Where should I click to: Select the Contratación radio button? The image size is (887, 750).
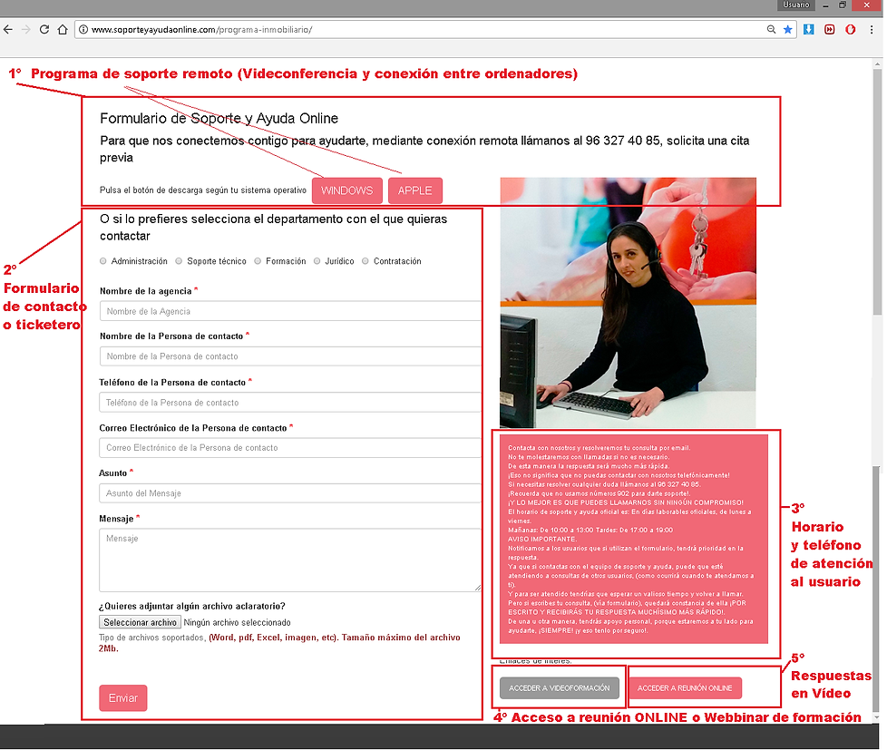pyautogui.click(x=366, y=261)
